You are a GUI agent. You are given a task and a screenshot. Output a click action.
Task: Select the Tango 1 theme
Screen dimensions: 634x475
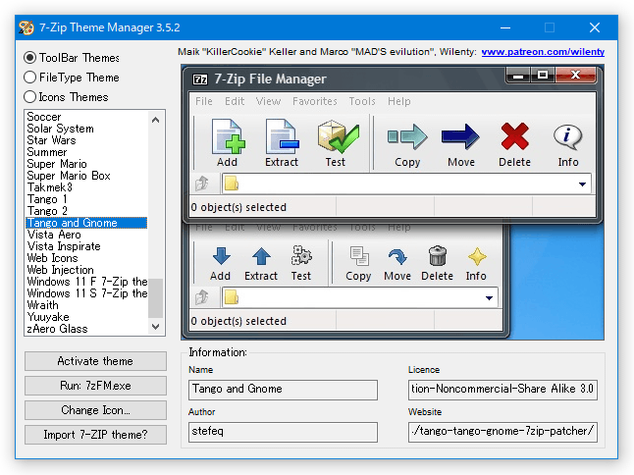click(86, 199)
